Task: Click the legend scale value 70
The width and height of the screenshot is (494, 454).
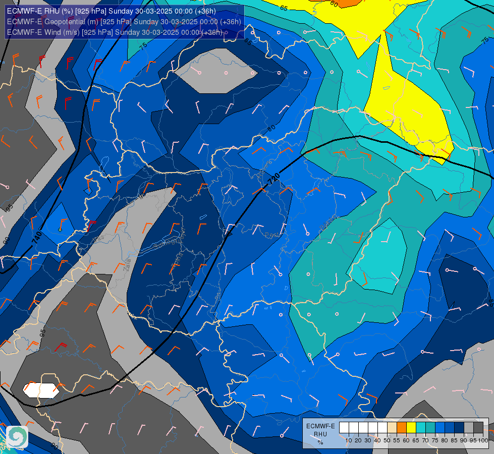Action: coord(425,440)
